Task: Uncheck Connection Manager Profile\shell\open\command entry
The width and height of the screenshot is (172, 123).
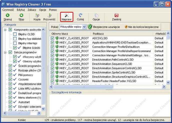Action: 52,51
